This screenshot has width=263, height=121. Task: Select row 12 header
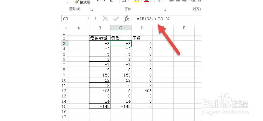(65, 91)
